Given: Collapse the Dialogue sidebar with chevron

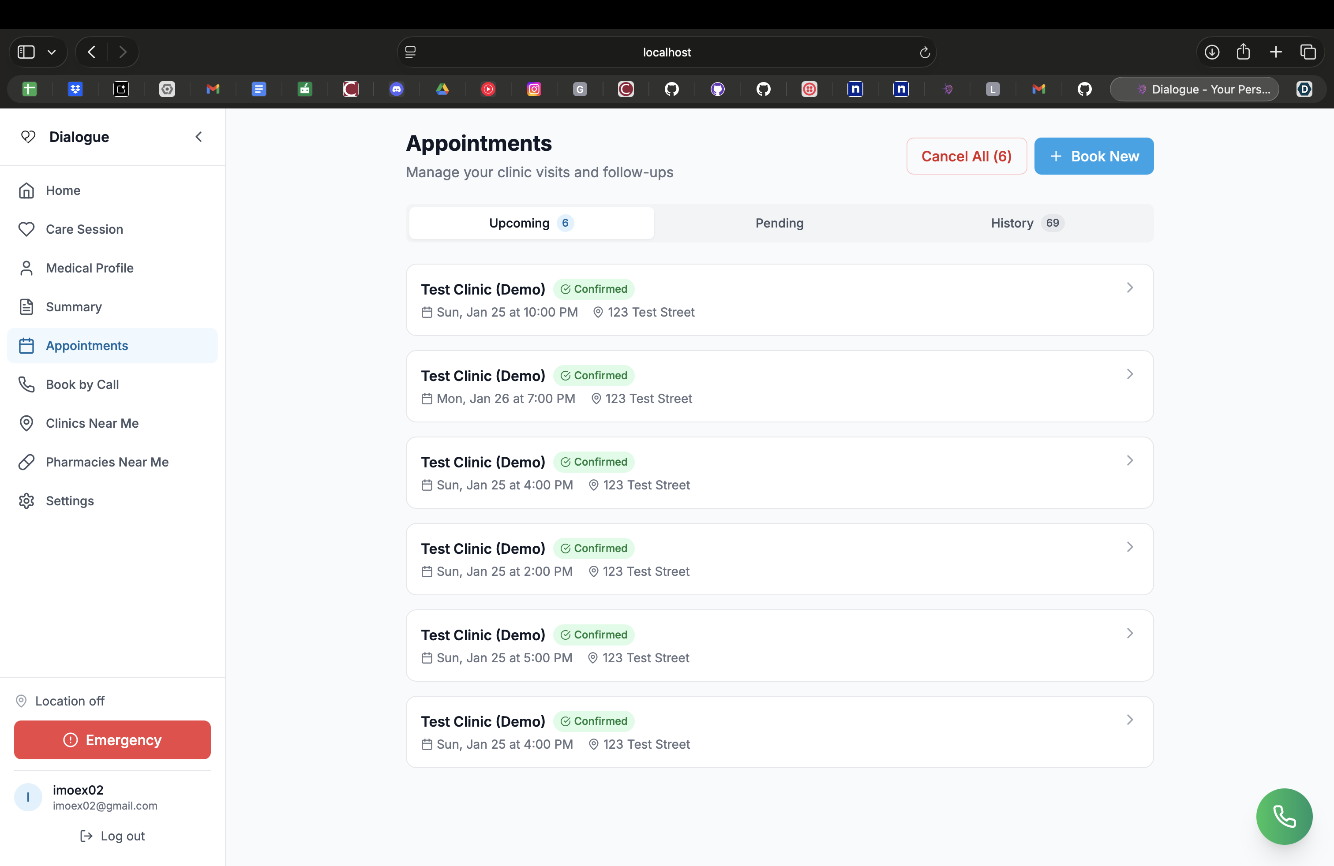Looking at the screenshot, I should point(199,137).
